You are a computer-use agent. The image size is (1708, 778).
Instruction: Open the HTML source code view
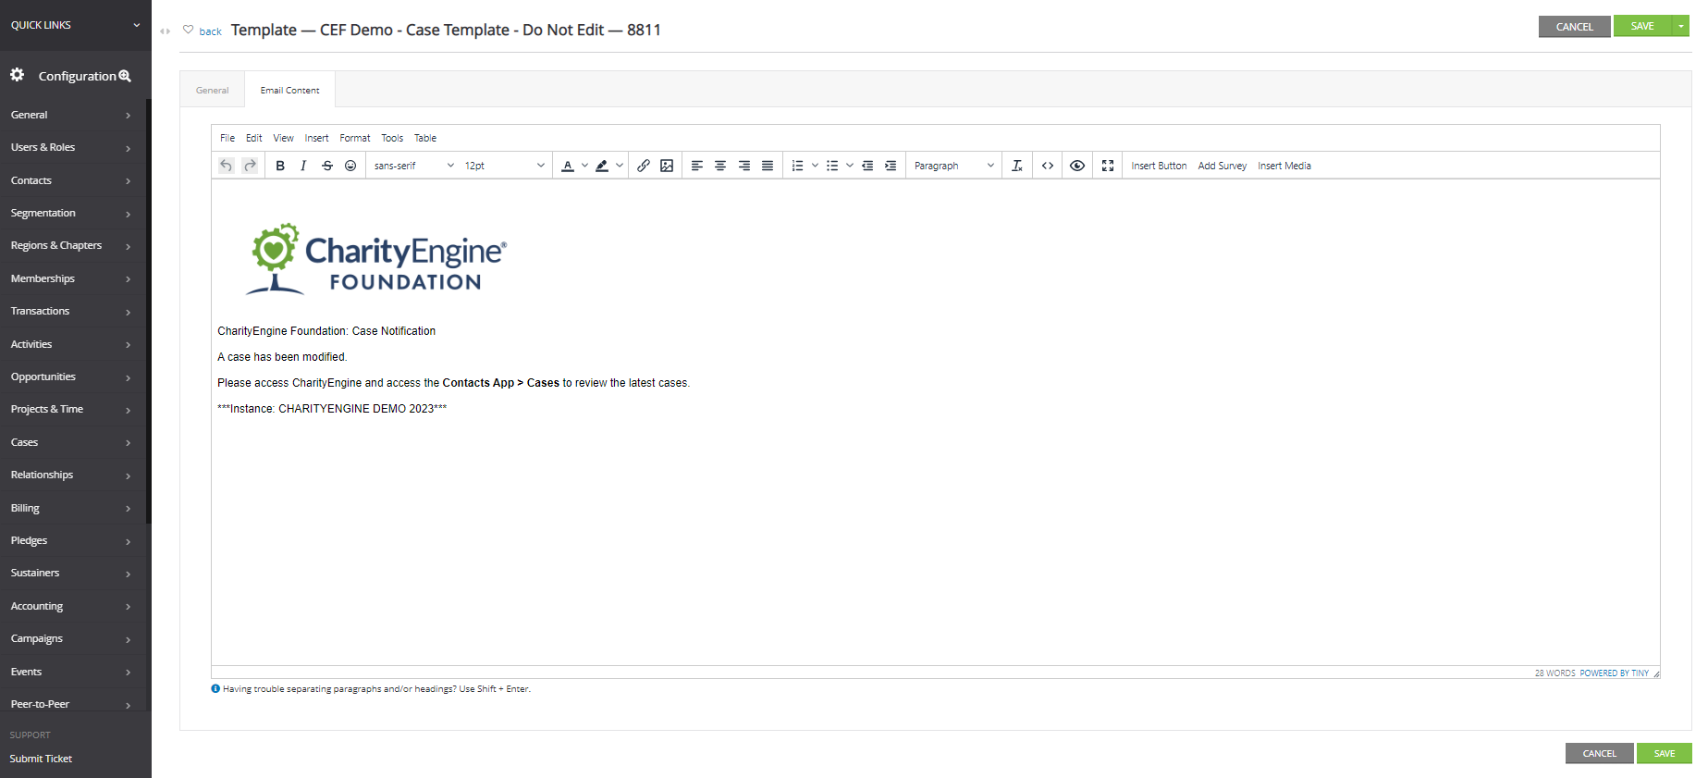(1048, 166)
